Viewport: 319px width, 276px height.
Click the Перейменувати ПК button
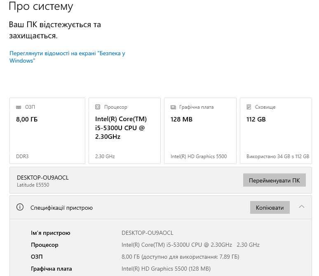(274, 180)
